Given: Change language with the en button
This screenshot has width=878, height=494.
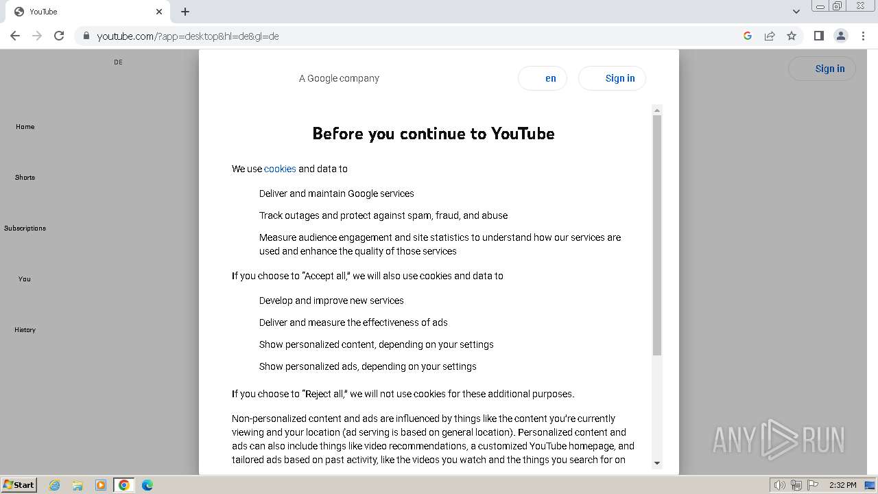Looking at the screenshot, I should click(543, 78).
